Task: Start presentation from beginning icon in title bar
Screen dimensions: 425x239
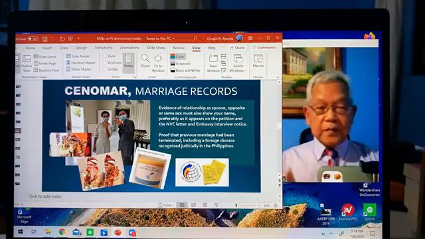Action: pos(70,39)
